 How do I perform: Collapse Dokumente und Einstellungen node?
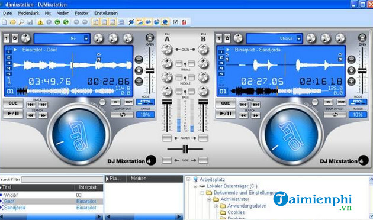coord(202,193)
